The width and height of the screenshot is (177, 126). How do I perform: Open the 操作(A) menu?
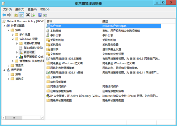[20, 10]
